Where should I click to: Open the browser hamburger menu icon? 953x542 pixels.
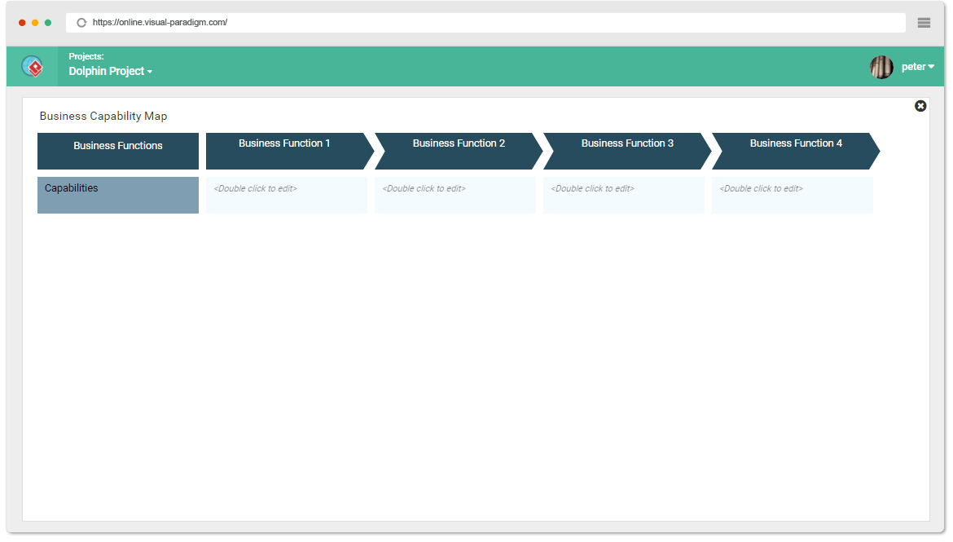click(924, 22)
